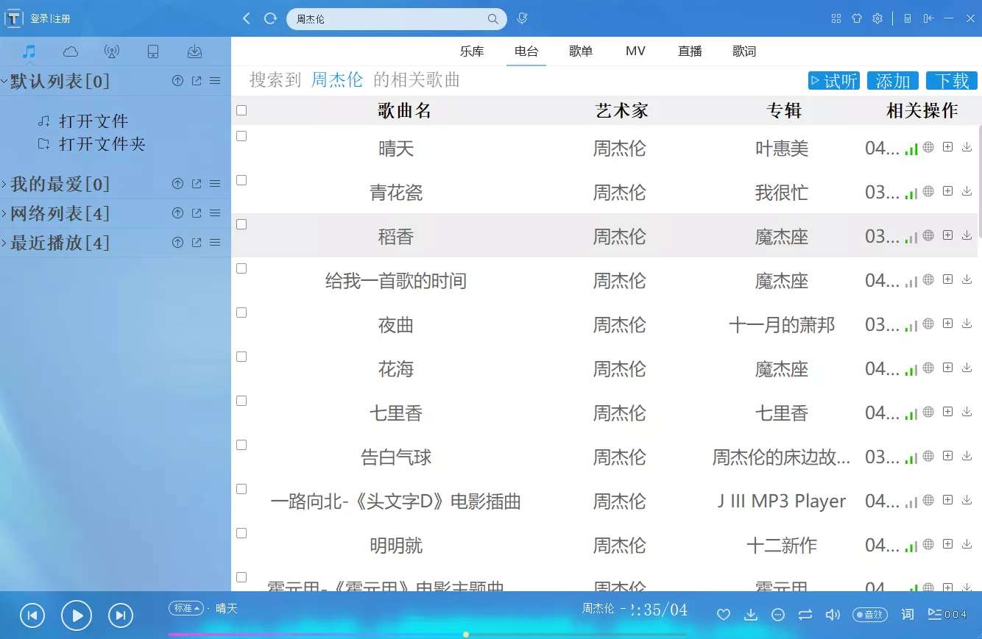
Task: Check the box for 夜曲
Action: (x=241, y=313)
